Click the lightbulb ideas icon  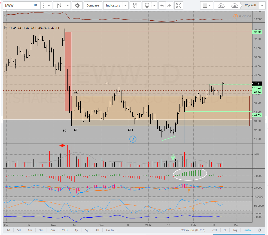point(147,5)
